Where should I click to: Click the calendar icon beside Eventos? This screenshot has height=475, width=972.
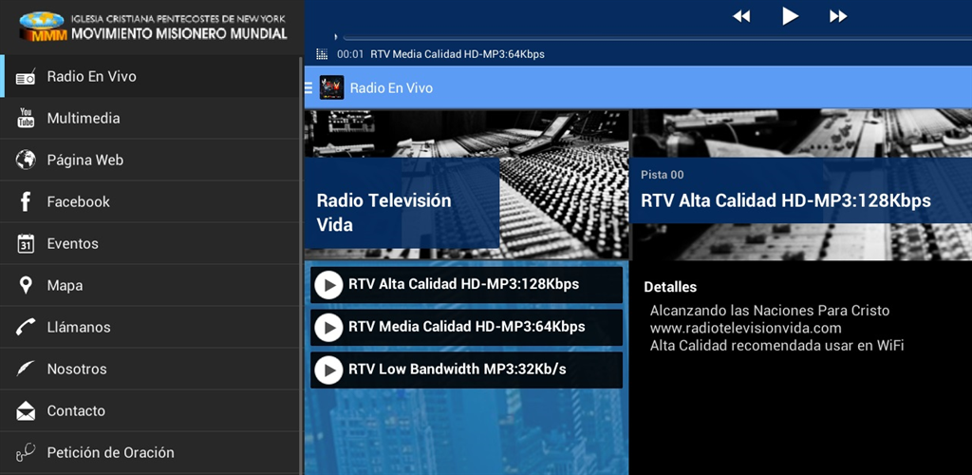point(26,244)
